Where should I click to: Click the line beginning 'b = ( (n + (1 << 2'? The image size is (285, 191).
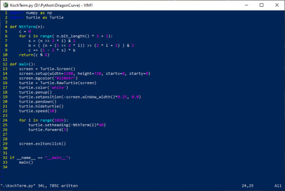81,45
